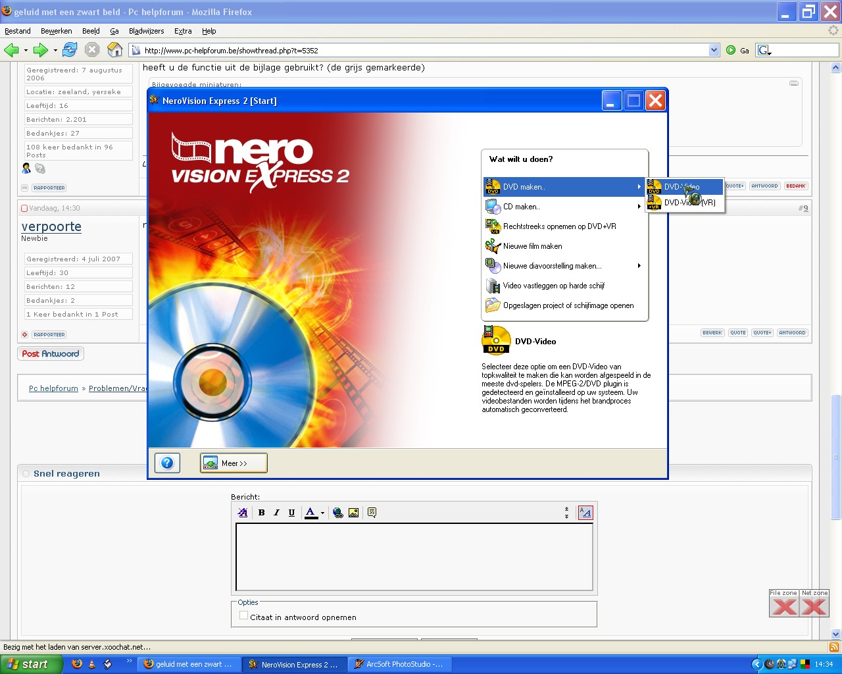The image size is (842, 674).
Task: Reload the page in Firefox
Action: [x=70, y=50]
